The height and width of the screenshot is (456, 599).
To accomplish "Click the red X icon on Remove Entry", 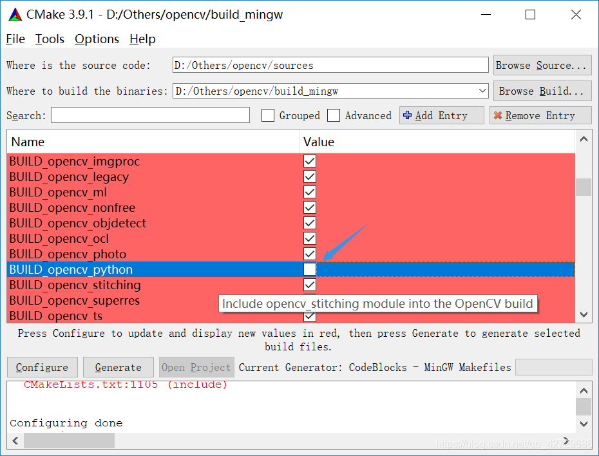I will point(497,115).
